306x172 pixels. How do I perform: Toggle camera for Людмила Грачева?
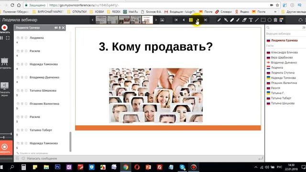tap(56, 28)
